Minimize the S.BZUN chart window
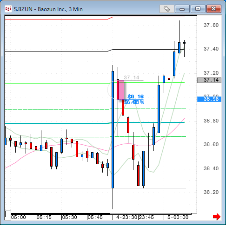Screen dimensions: 226x225 click(182, 9)
